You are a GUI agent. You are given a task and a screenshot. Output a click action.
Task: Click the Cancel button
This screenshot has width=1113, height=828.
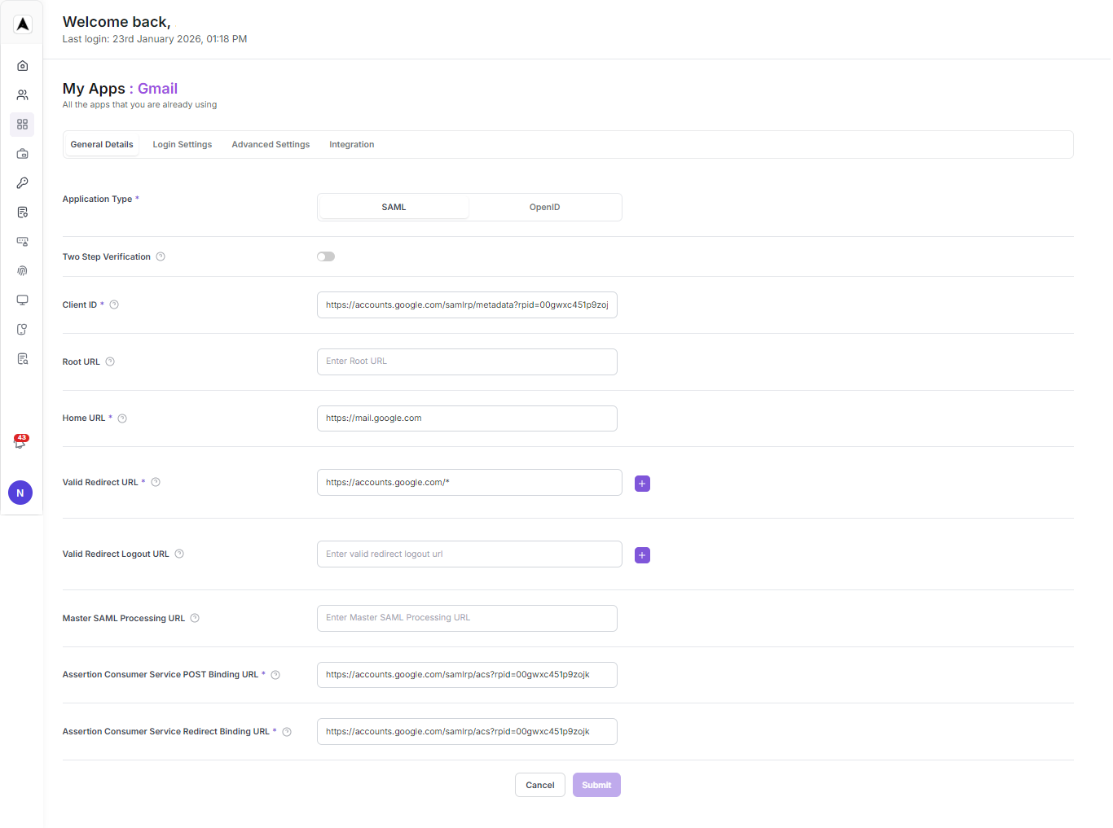click(x=539, y=785)
